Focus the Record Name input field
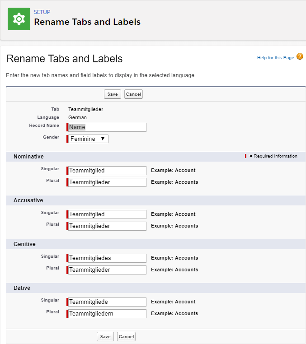 click(107, 127)
